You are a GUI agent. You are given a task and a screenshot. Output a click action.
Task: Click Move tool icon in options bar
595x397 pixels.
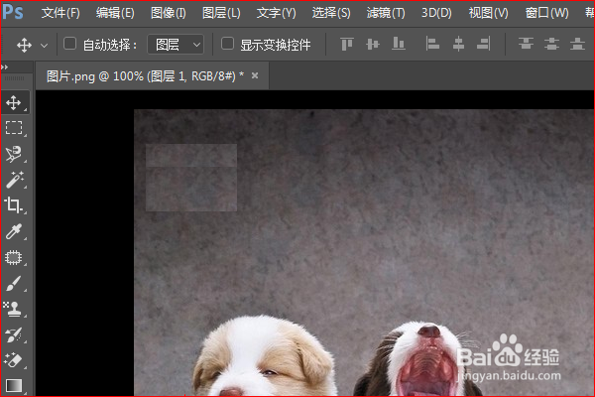[24, 46]
